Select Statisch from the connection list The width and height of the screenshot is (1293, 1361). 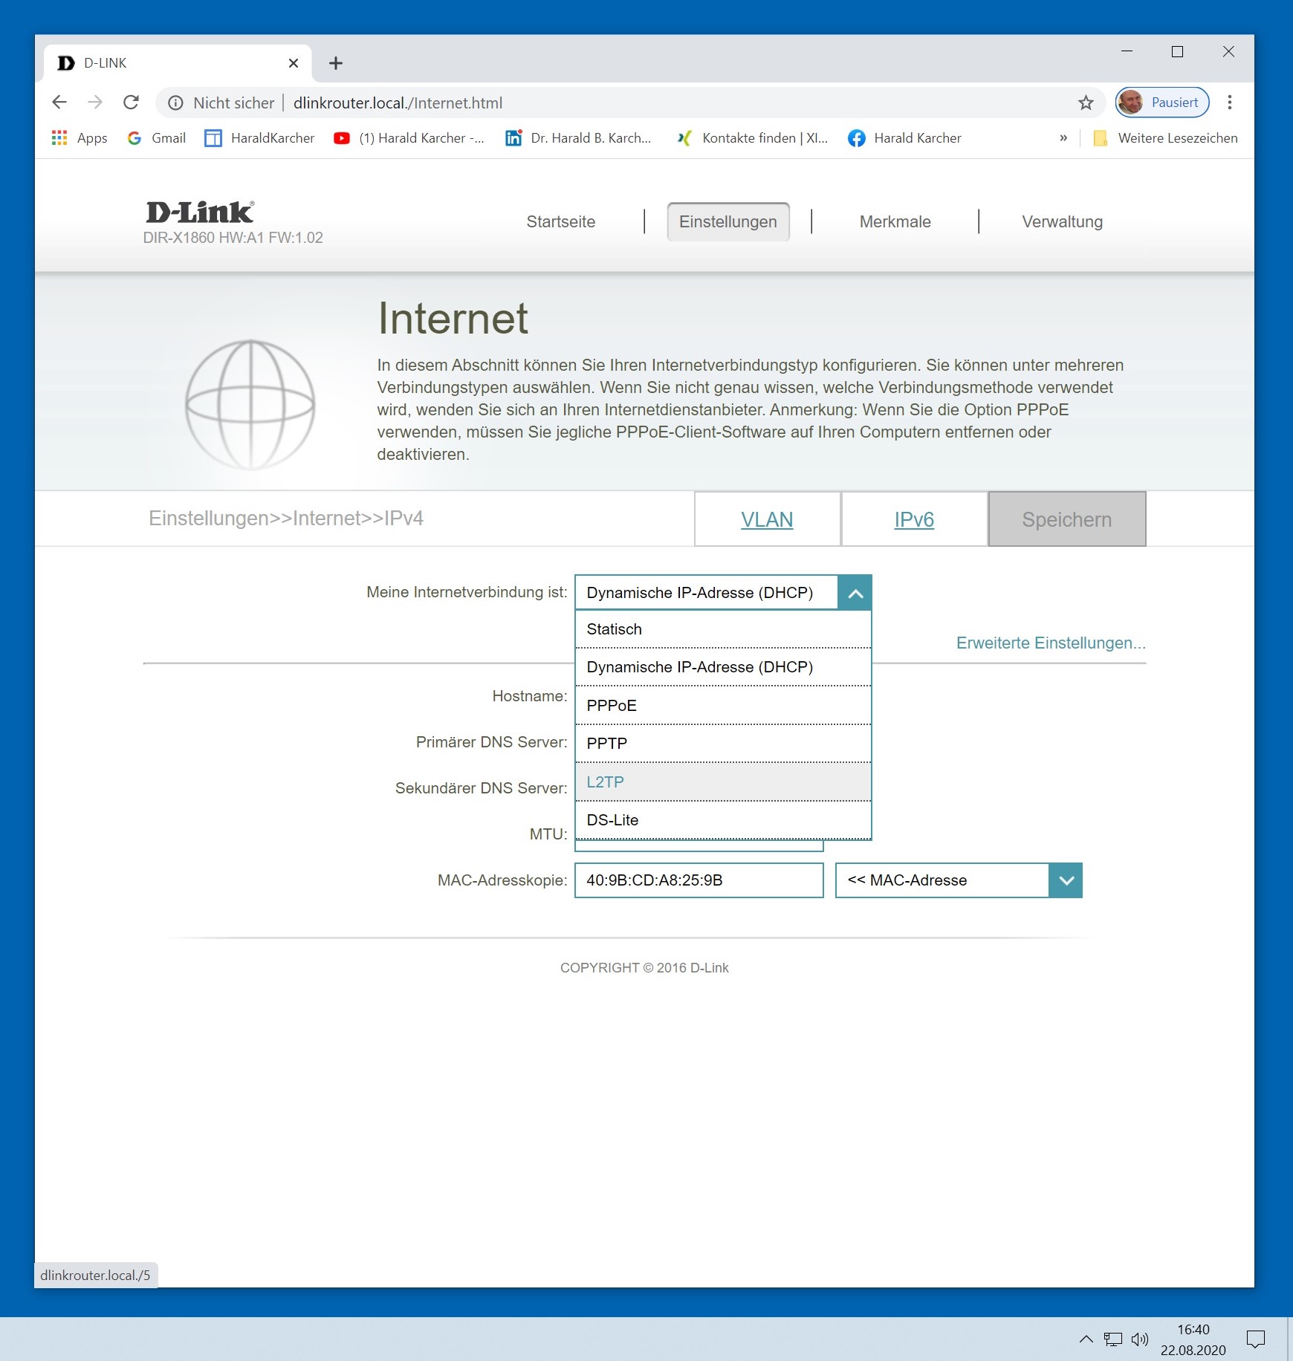coord(723,629)
